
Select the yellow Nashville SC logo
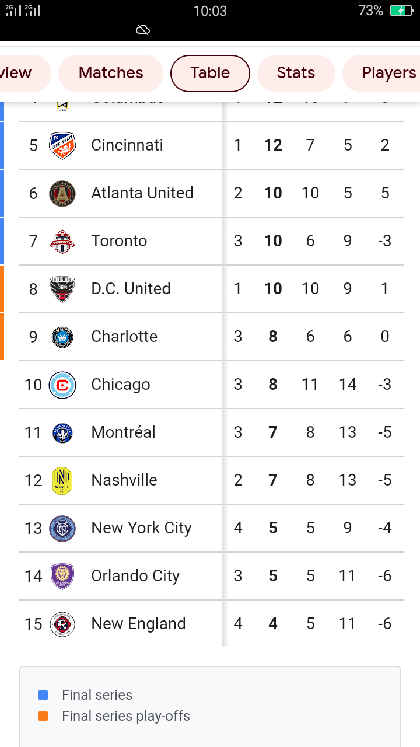62,480
